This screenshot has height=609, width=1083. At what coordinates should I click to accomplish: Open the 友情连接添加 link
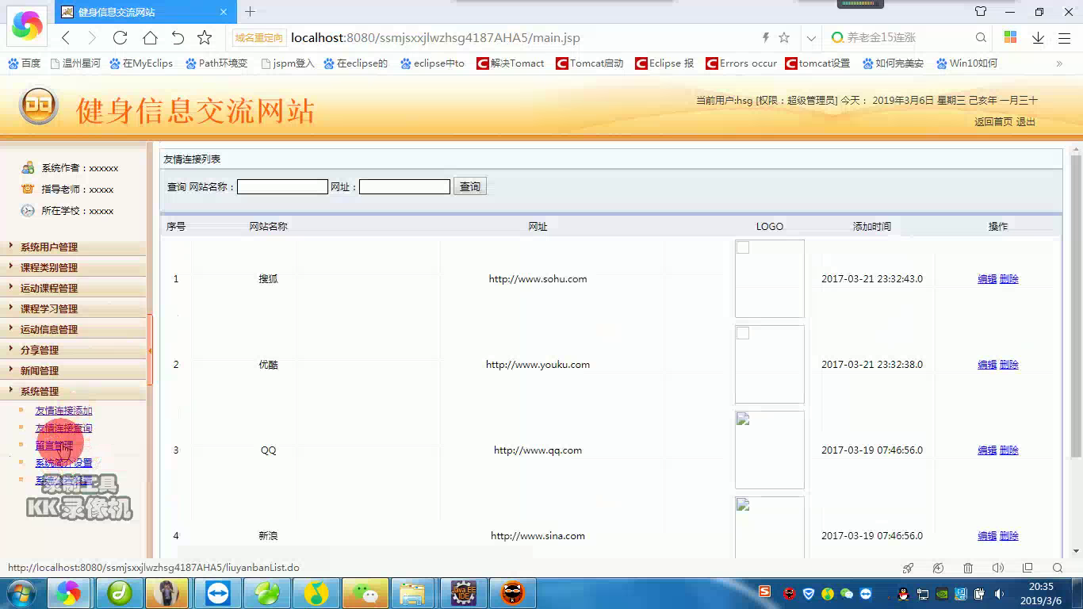coord(63,411)
